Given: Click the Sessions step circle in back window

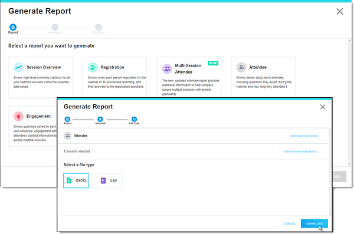Looking at the screenshot, I should pos(55,27).
